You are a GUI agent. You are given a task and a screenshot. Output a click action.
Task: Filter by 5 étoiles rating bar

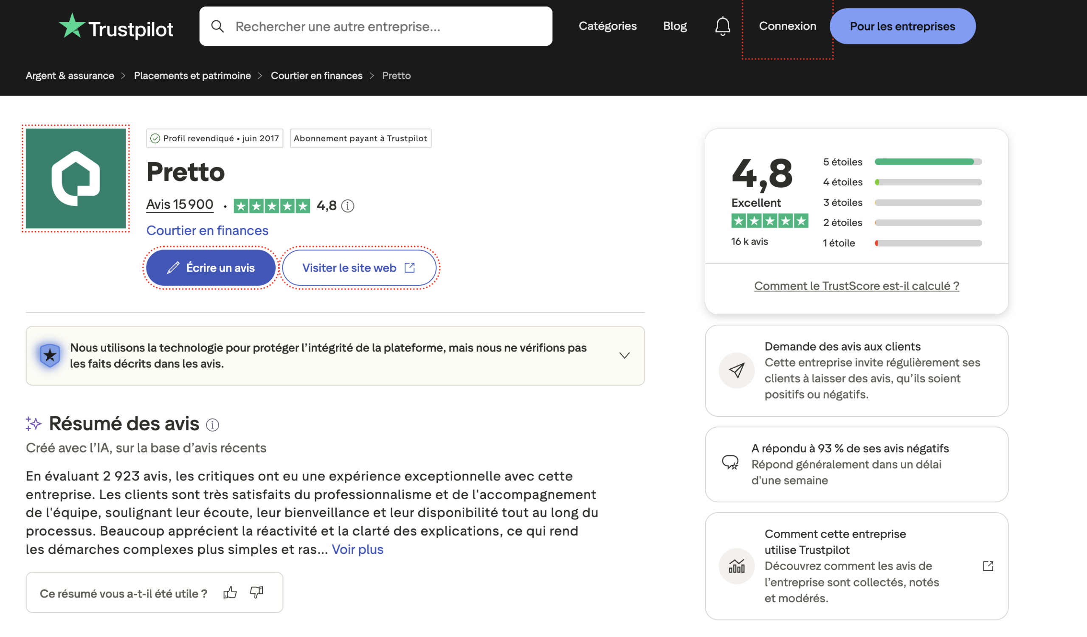[902, 162]
